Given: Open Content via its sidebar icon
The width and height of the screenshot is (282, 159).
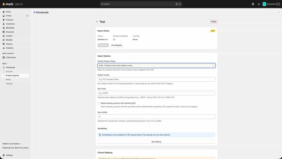Looking at the screenshot, I should tap(4, 36).
